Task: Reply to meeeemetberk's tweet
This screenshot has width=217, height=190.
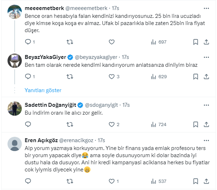Action: coord(28,42)
